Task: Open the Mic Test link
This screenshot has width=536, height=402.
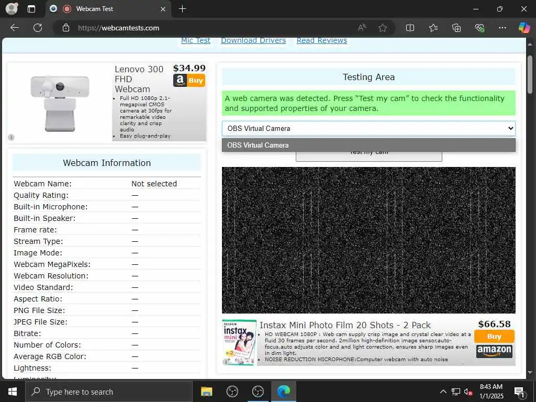Action: pos(196,40)
